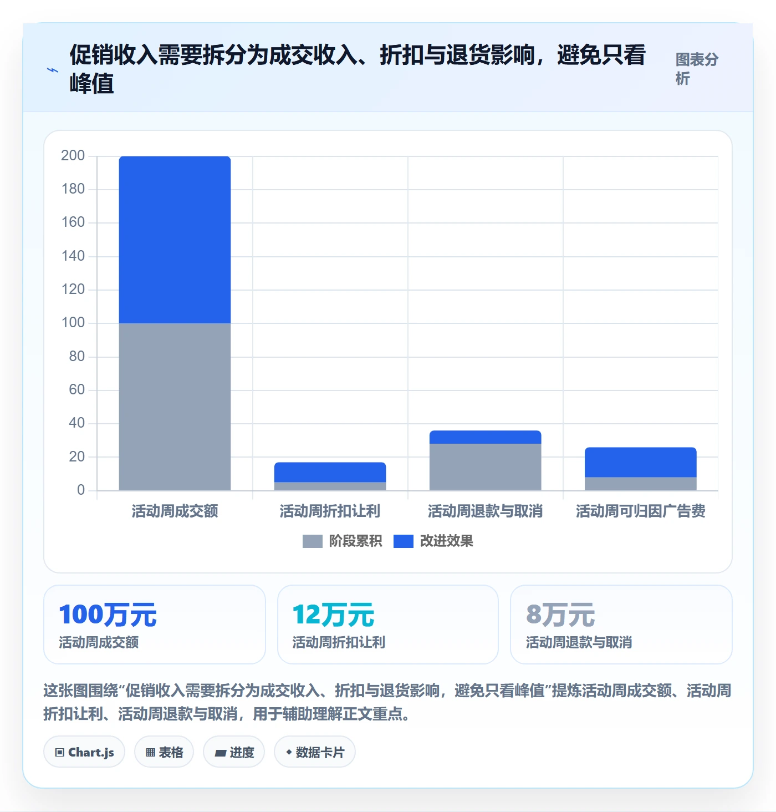Image resolution: width=776 pixels, height=812 pixels.
Task: Select the Chart.js tag chip
Action: [84, 752]
